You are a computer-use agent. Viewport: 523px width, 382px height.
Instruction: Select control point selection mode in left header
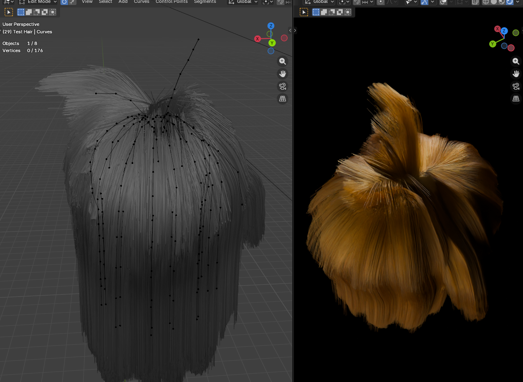[x=64, y=2]
